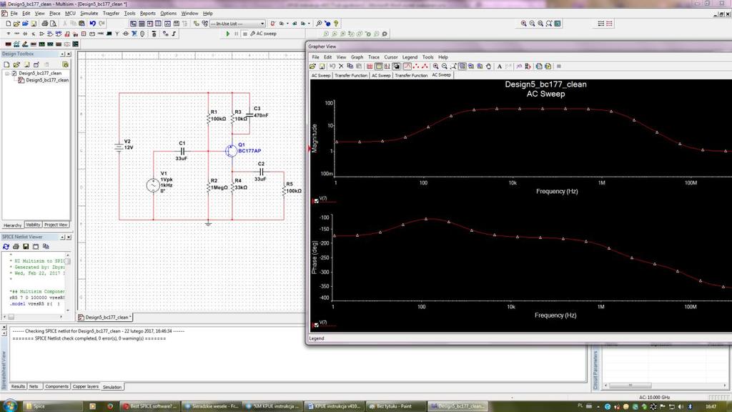Run simulation with green play button
Image resolution: width=732 pixels, height=412 pixels.
pyautogui.click(x=228, y=34)
